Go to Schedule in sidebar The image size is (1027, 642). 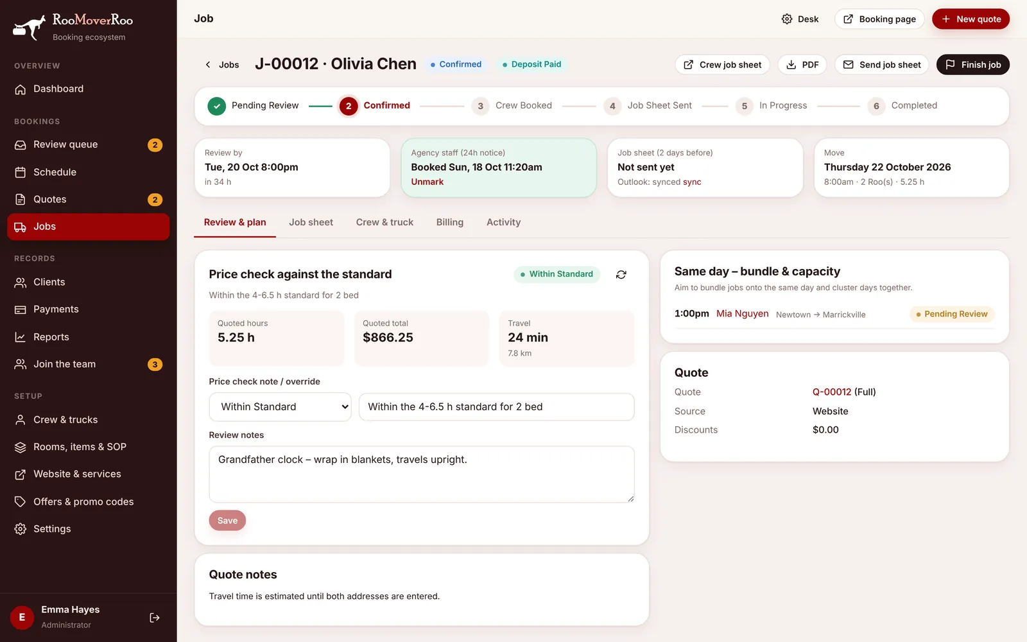click(88, 172)
